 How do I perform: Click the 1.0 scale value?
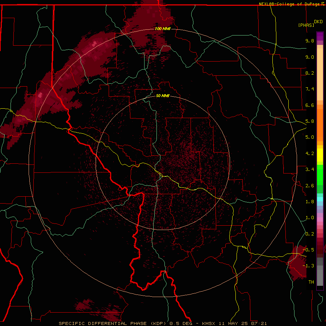[x=310, y=218]
